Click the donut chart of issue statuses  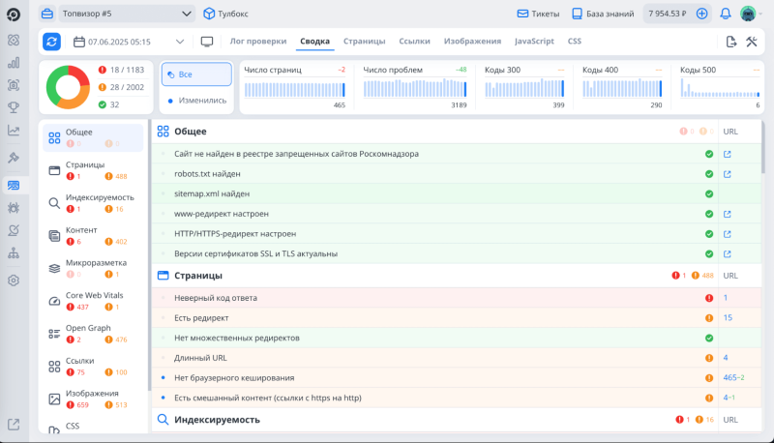click(67, 87)
